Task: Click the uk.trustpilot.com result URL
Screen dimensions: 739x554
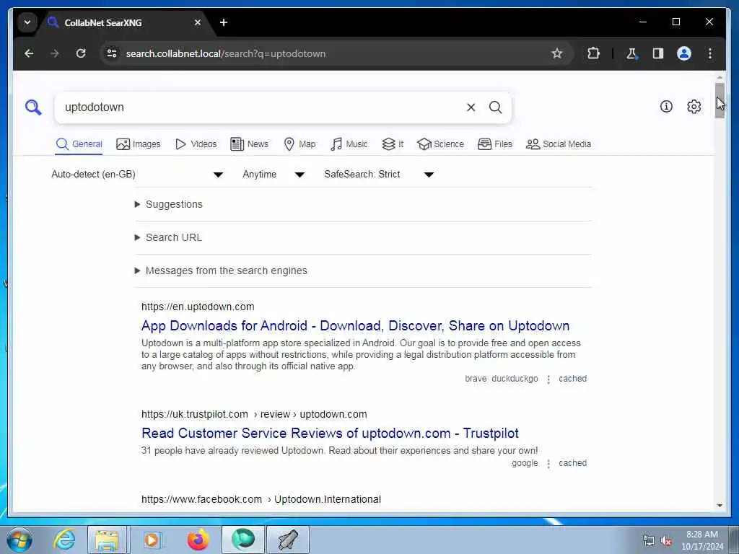Action: [x=254, y=415]
